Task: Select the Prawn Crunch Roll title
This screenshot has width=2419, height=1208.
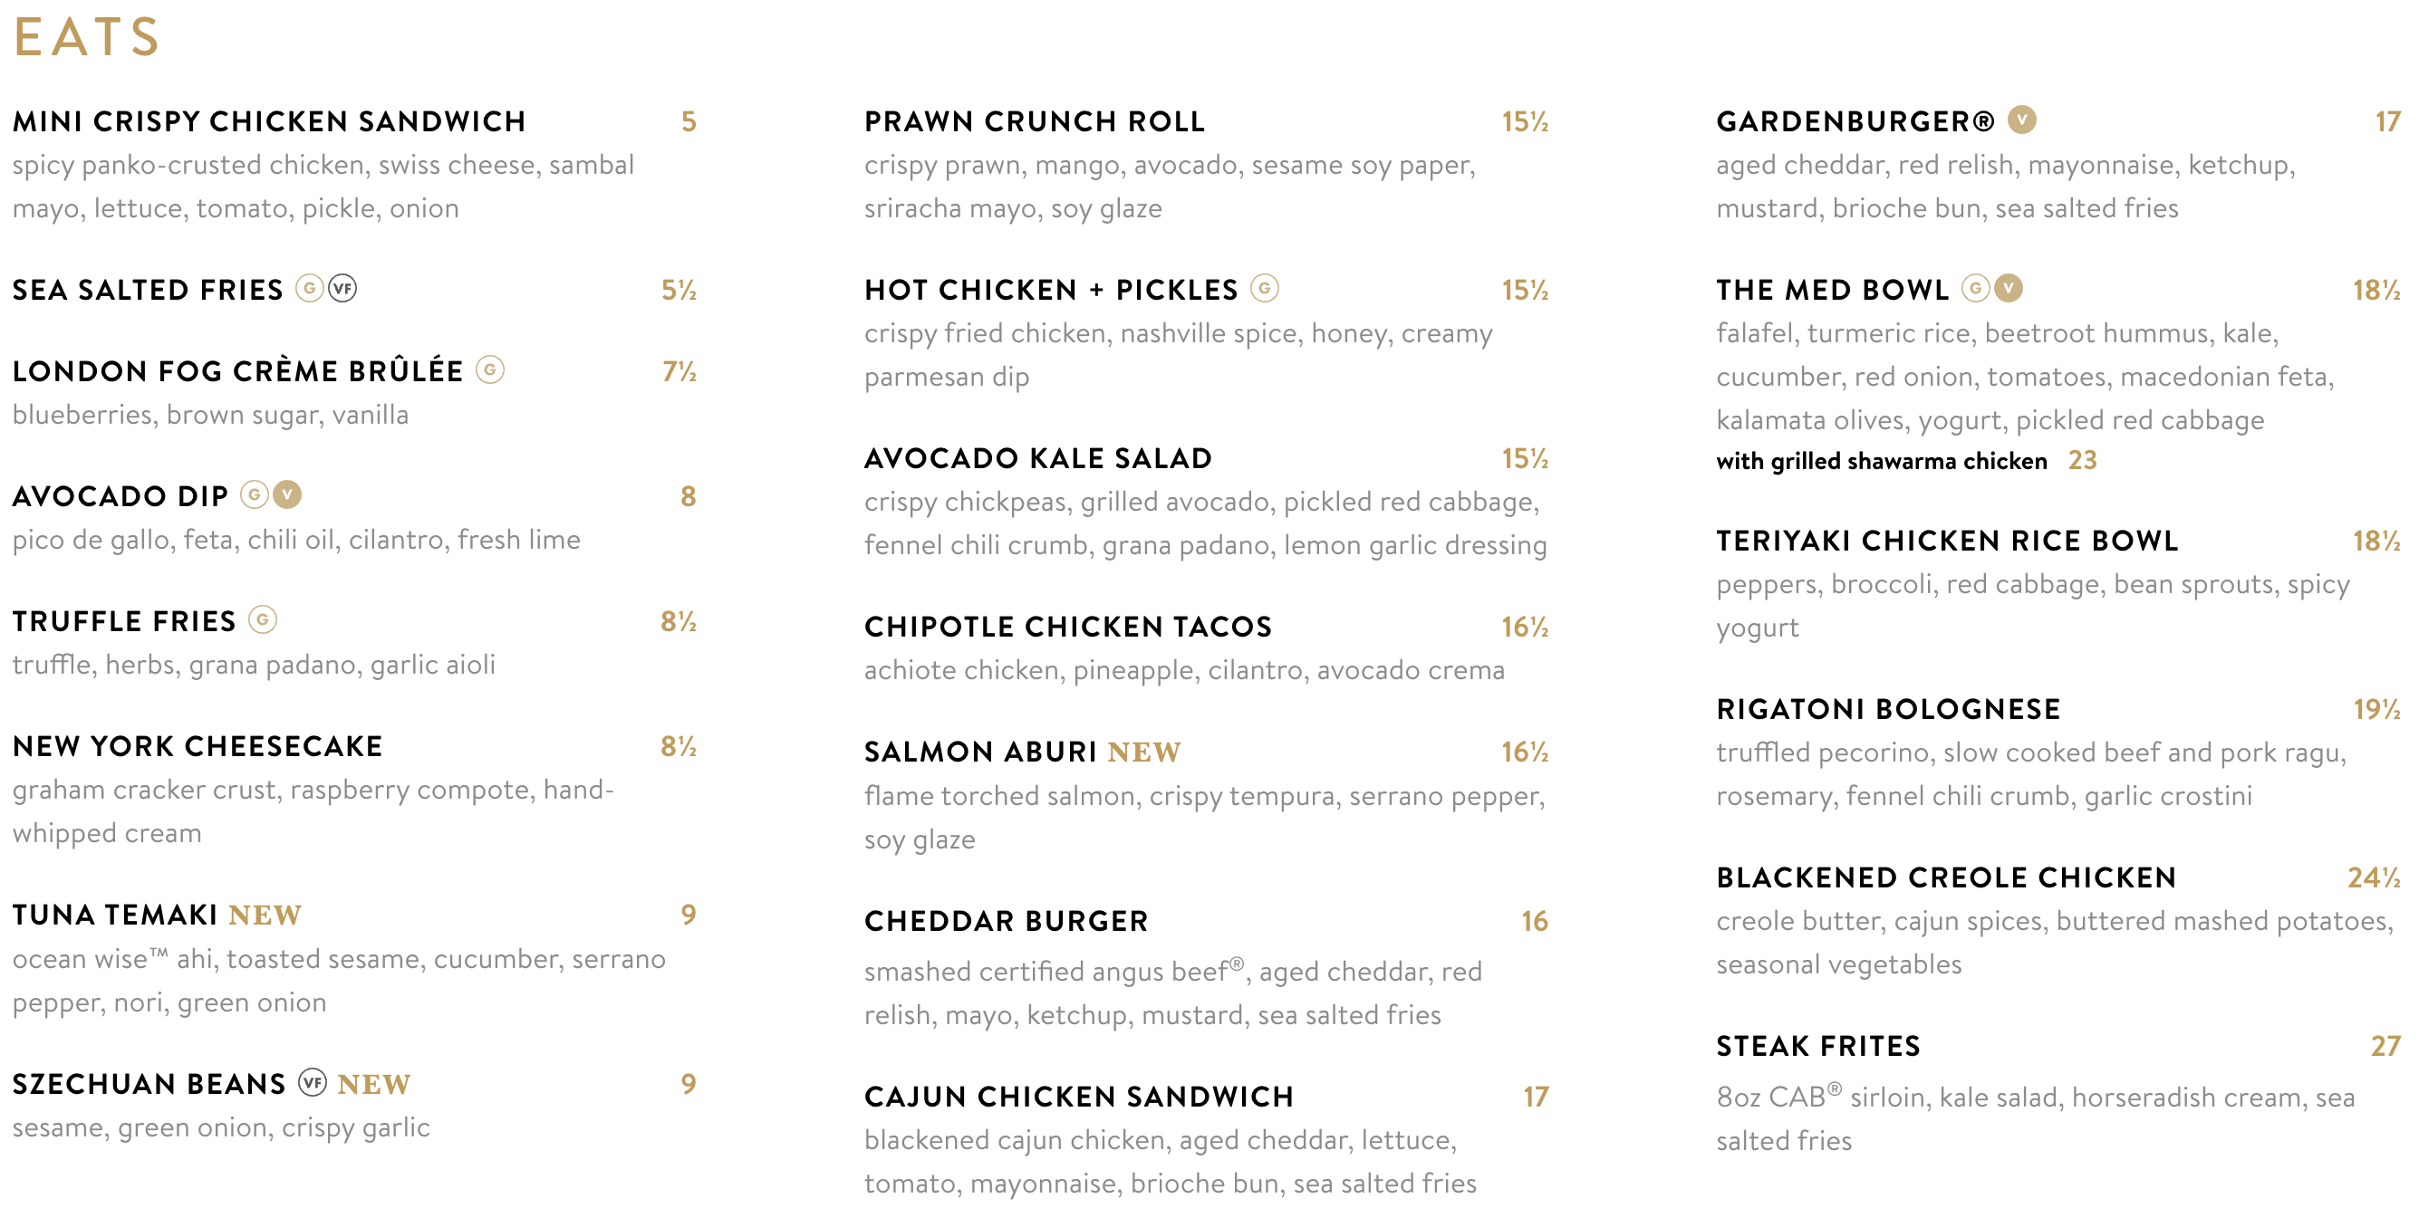Action: [x=1034, y=121]
